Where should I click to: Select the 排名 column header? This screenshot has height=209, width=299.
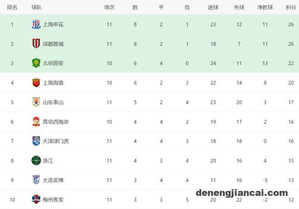tap(12, 7)
